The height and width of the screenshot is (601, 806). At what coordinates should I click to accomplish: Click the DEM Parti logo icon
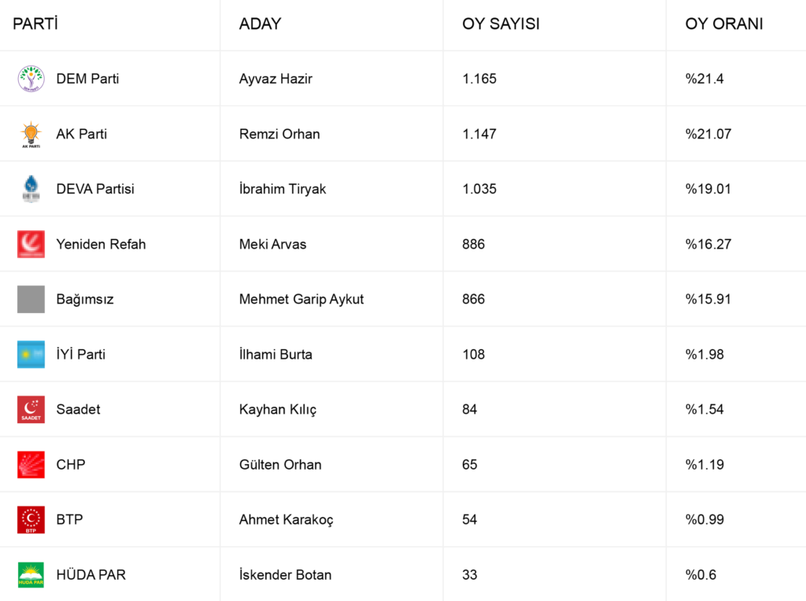coord(31,79)
